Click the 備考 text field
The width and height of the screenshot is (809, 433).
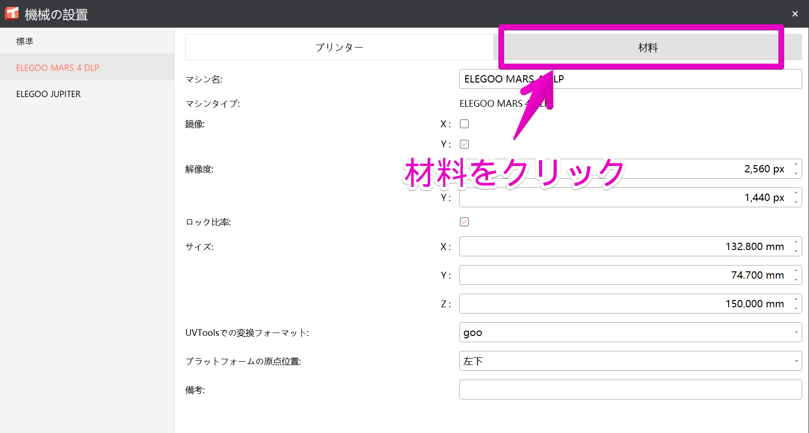[631, 389]
